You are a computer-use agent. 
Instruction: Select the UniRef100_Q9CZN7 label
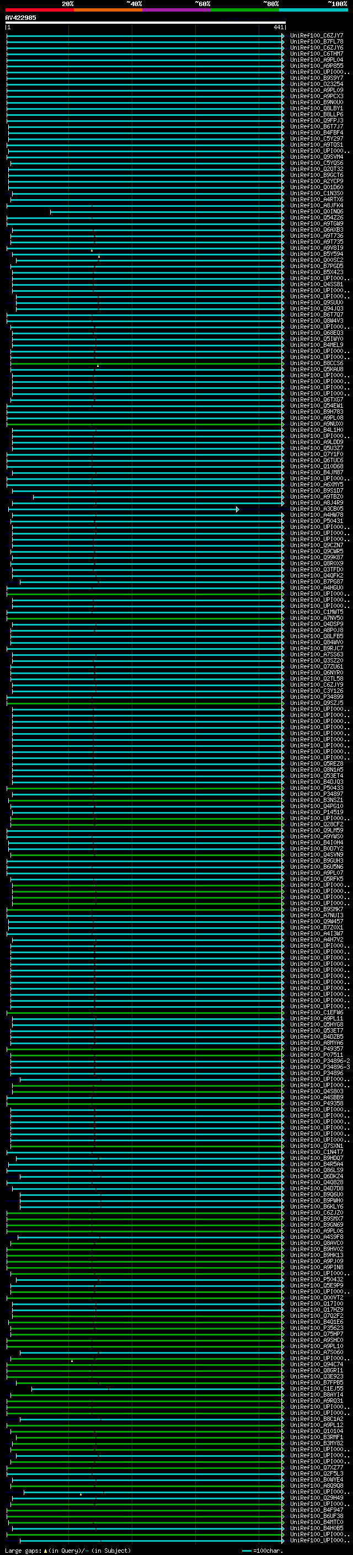click(x=316, y=545)
